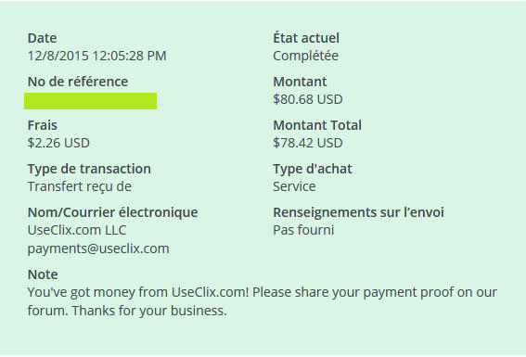Click the Type d'achat heading

point(313,169)
